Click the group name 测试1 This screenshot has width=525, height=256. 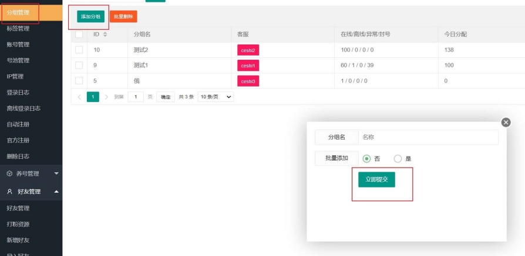point(140,65)
